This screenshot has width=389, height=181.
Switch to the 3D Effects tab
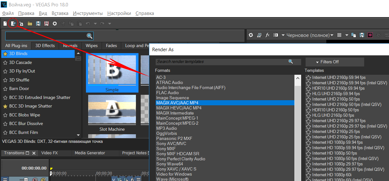pos(45,45)
